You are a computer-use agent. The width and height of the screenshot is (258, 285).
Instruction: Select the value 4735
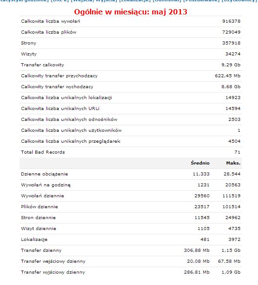click(234, 228)
